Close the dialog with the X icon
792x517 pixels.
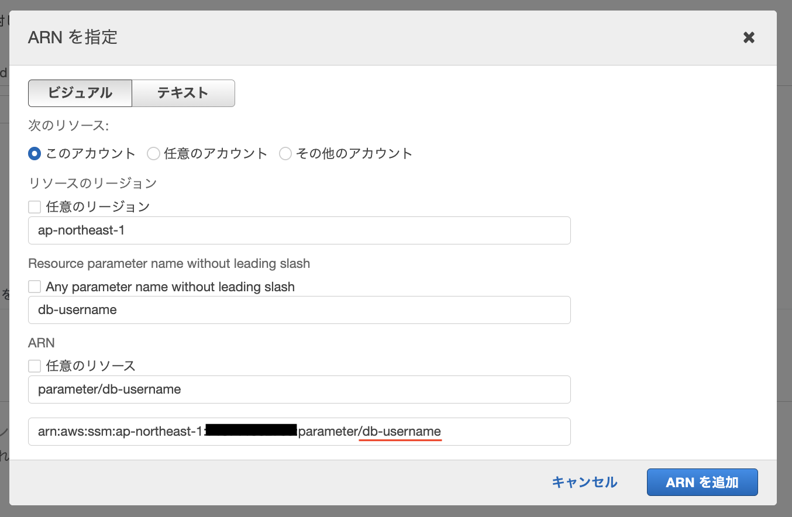point(749,37)
